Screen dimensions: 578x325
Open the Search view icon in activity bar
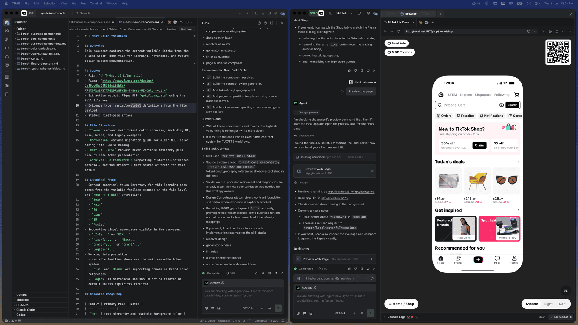pyautogui.click(x=7, y=31)
